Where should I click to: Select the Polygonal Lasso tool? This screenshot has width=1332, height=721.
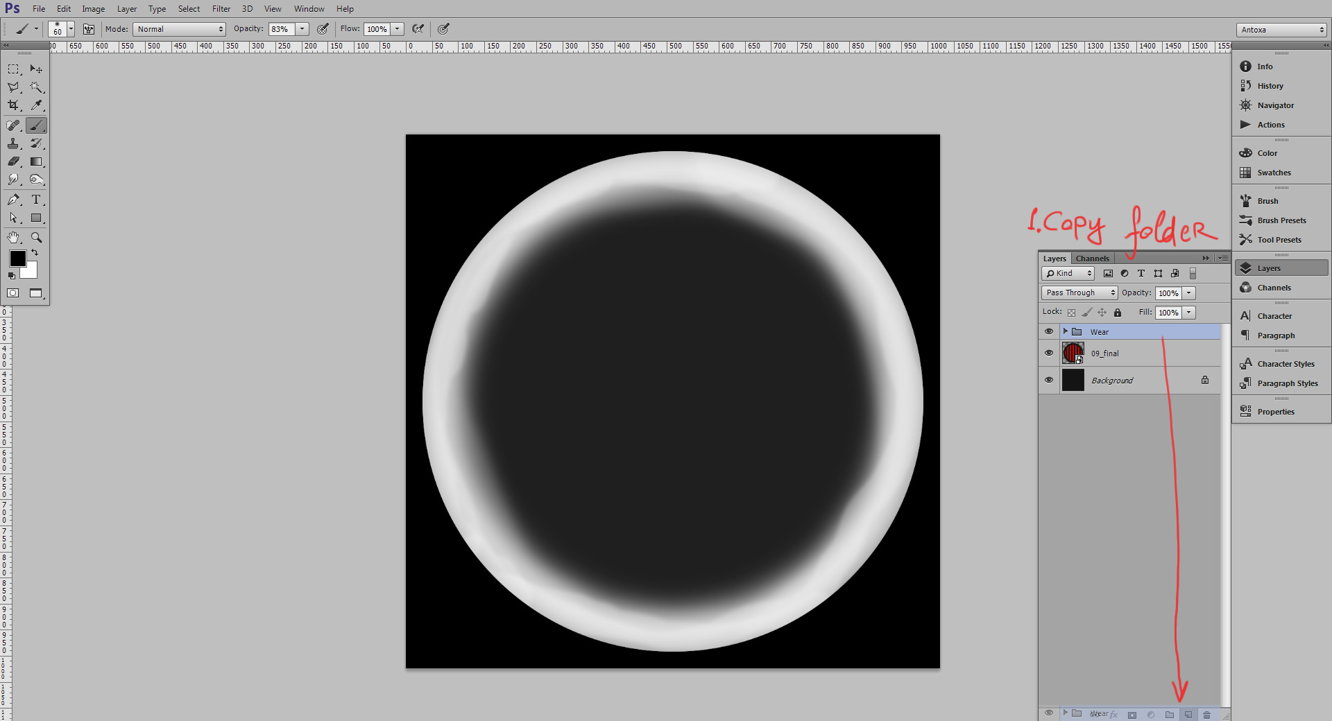pos(14,87)
